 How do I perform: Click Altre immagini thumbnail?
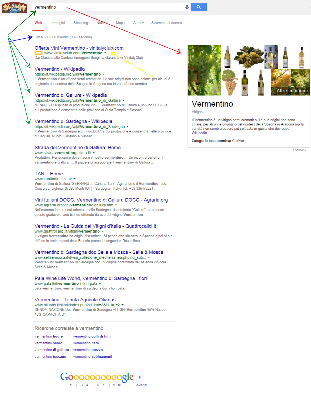[290, 83]
